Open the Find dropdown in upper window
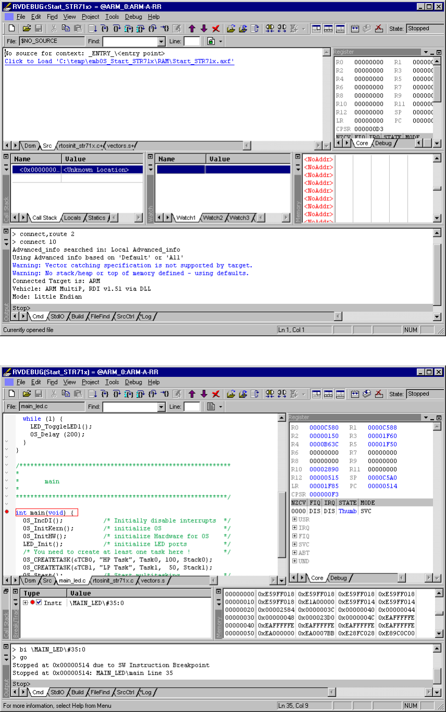 click(161, 42)
